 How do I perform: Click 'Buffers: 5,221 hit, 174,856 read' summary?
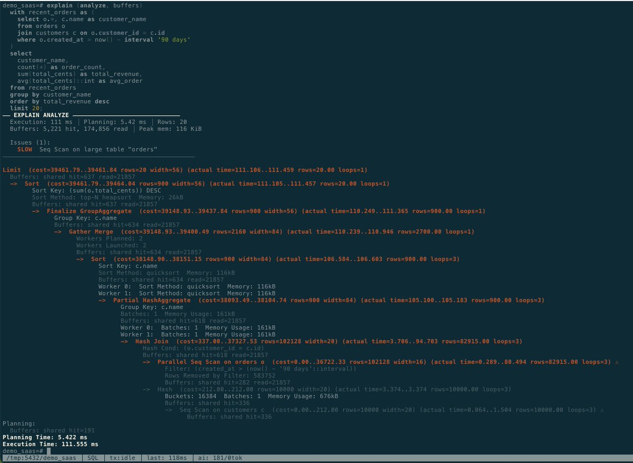click(x=69, y=129)
